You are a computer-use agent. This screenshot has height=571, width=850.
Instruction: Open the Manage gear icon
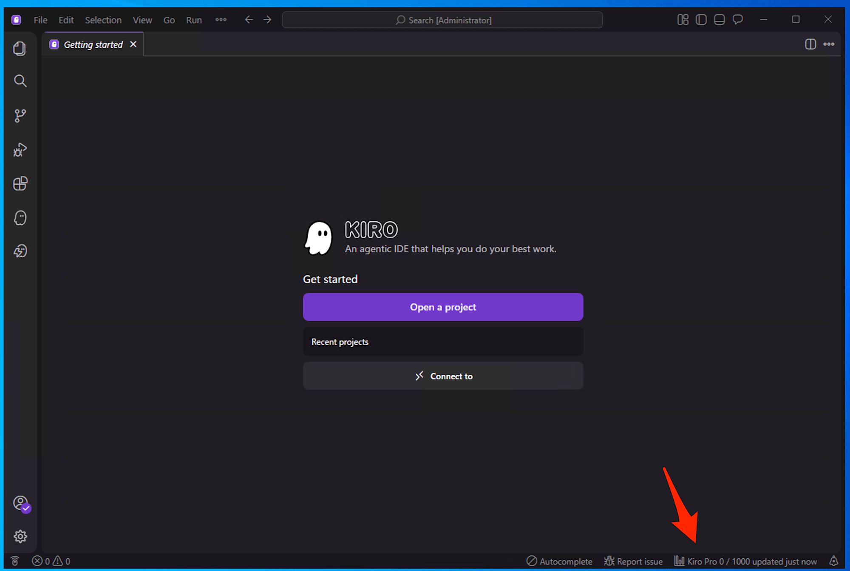coord(20,536)
